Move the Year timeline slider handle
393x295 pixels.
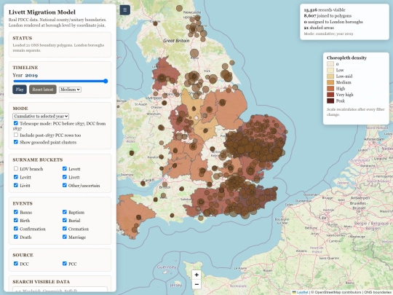click(106, 81)
